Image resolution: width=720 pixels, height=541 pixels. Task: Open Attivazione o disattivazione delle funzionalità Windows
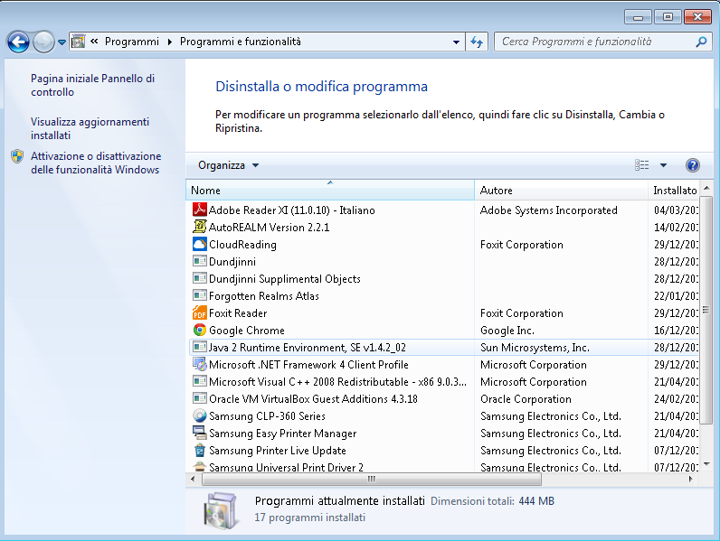96,163
